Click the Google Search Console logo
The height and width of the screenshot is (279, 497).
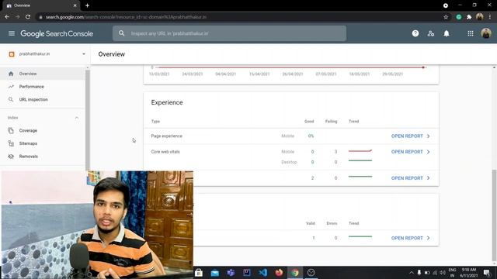click(x=57, y=33)
